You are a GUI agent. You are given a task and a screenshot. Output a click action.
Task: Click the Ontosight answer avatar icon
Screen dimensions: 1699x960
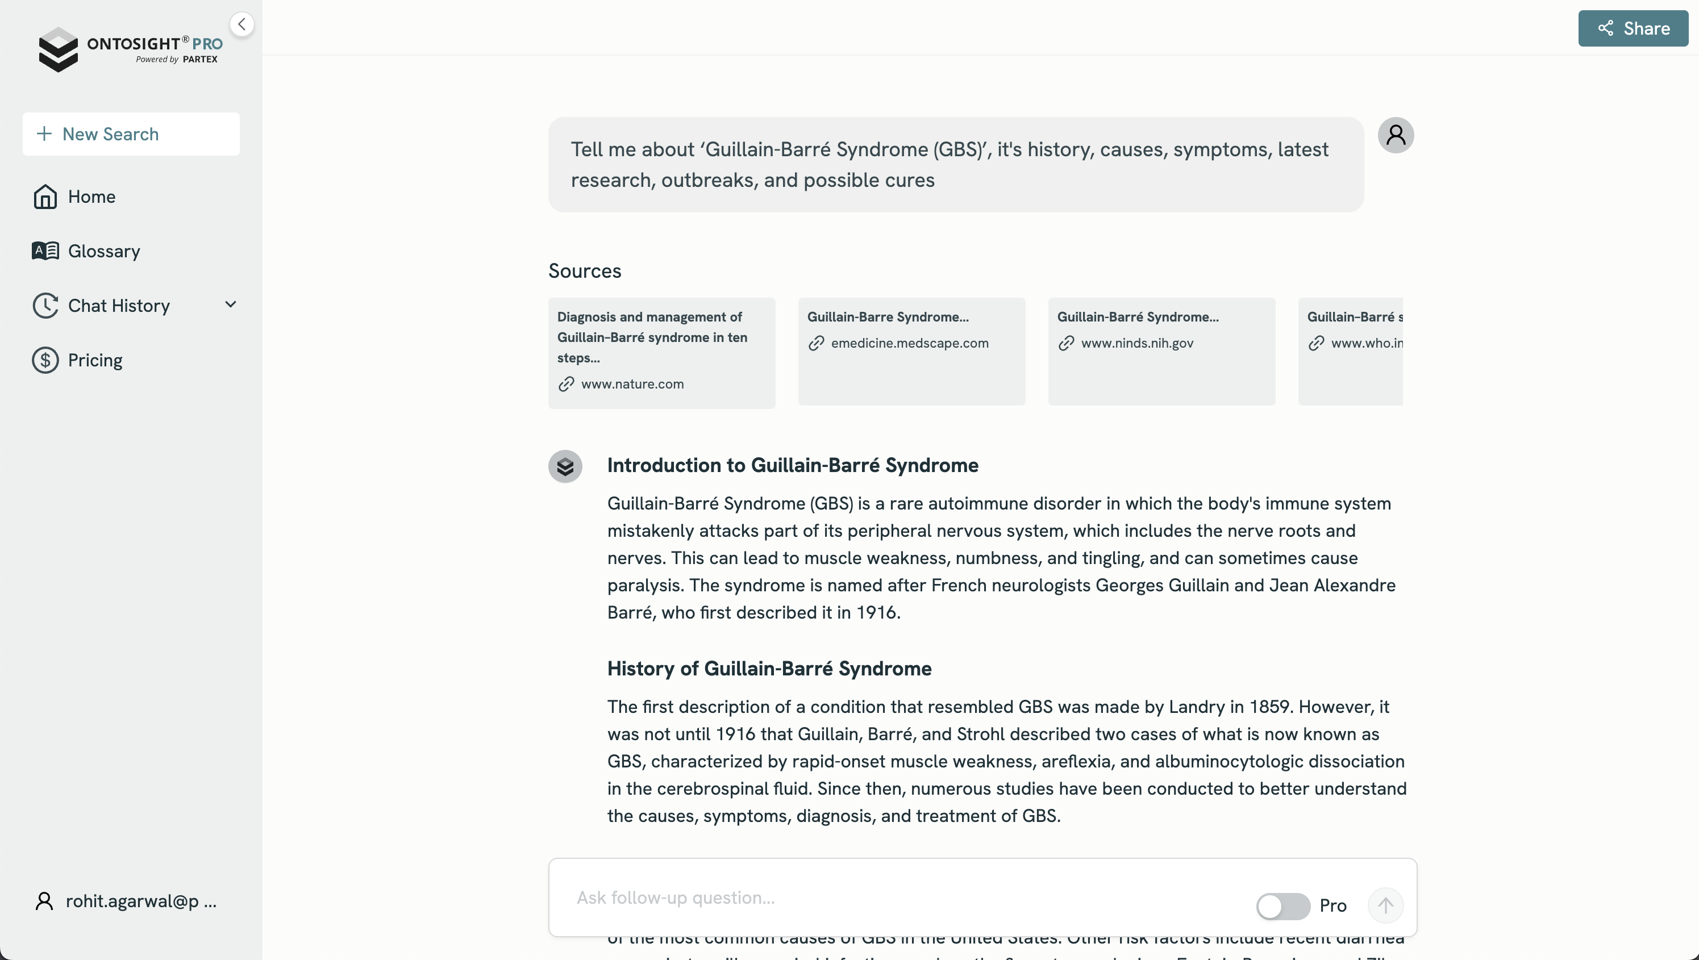pyautogui.click(x=565, y=467)
